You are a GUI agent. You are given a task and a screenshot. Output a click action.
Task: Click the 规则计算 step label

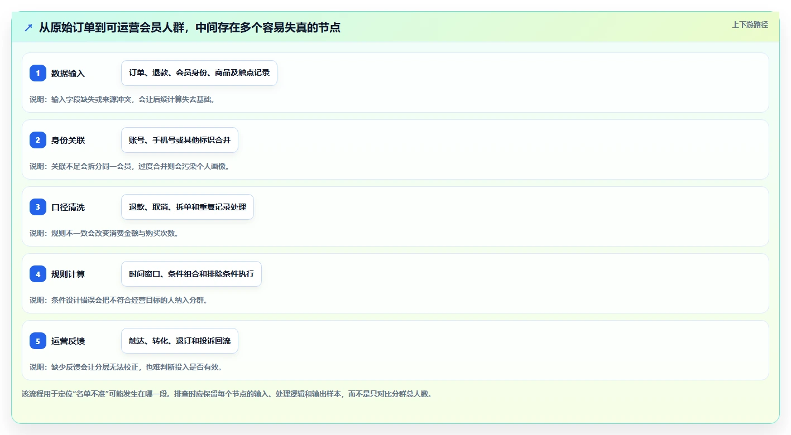(x=68, y=274)
